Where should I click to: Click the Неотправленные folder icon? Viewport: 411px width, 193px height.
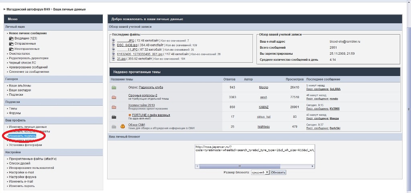(11, 48)
